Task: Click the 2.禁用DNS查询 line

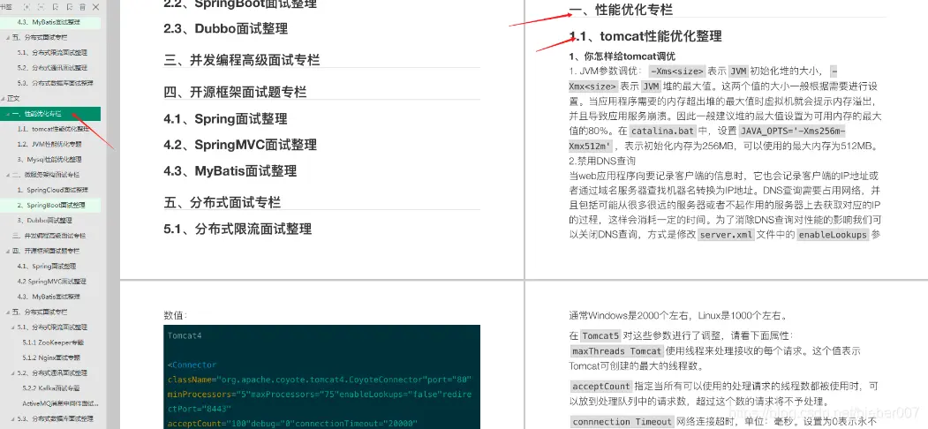Action: pos(602,161)
